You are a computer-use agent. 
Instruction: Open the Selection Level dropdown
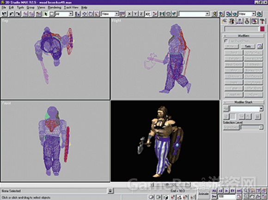pyautogui.click(x=252, y=127)
